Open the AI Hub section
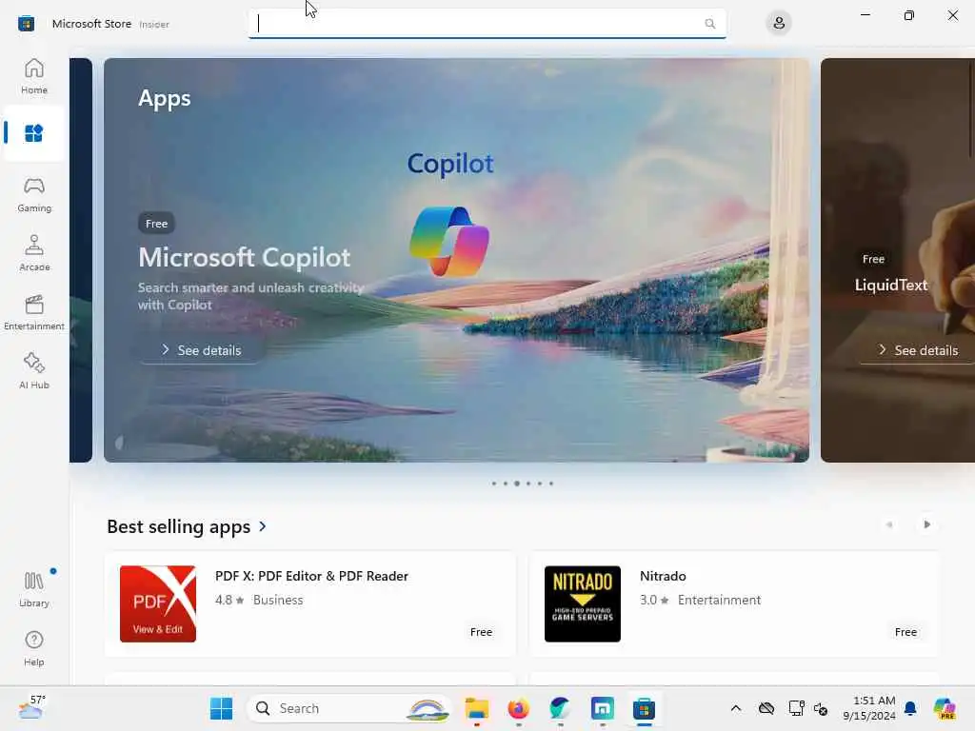975x731 pixels. pos(33,371)
